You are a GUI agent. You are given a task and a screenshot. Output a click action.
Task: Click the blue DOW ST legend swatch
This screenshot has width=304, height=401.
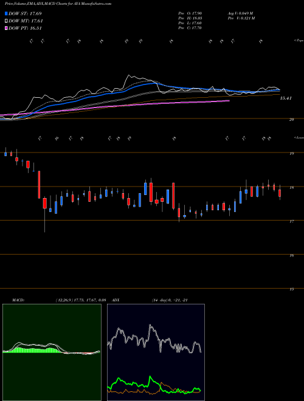click(x=6, y=13)
